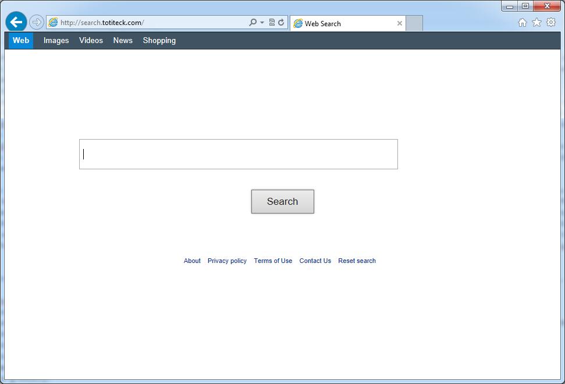
Task: Click the Internet Explorer page icon in address bar
Action: (53, 22)
